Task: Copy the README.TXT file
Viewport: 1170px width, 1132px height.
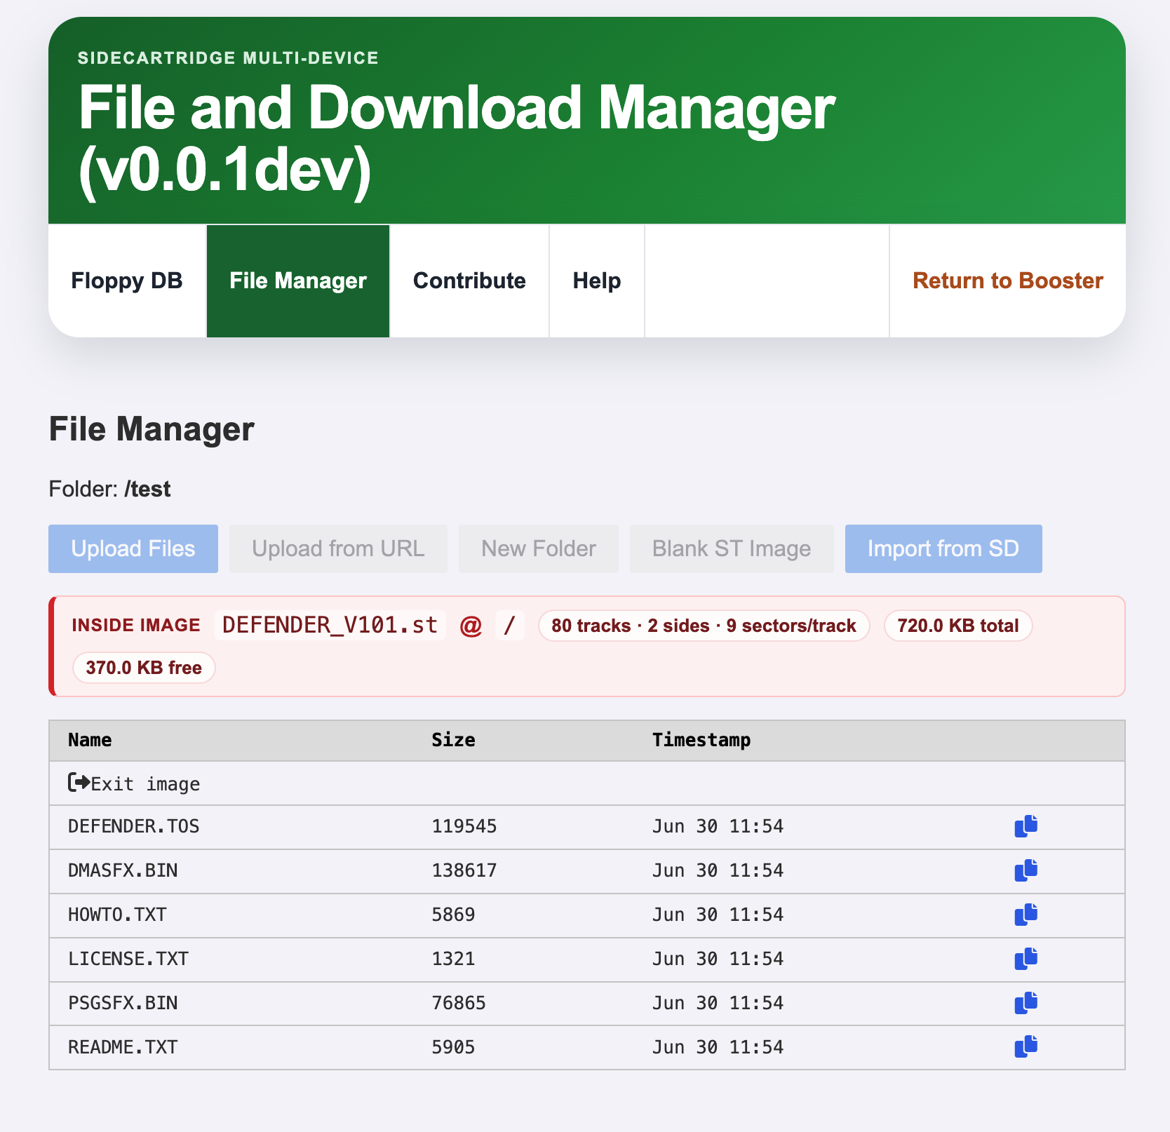Action: click(x=1026, y=1047)
